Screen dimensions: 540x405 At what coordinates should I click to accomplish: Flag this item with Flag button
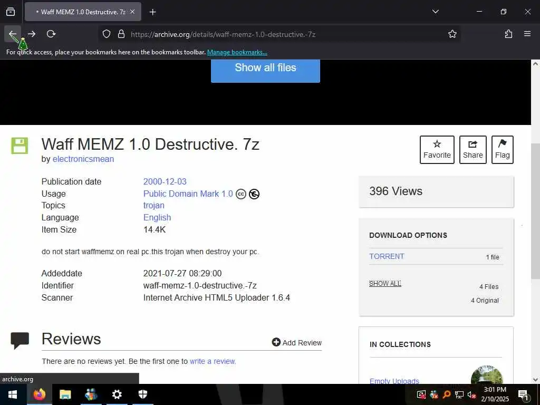pyautogui.click(x=503, y=149)
